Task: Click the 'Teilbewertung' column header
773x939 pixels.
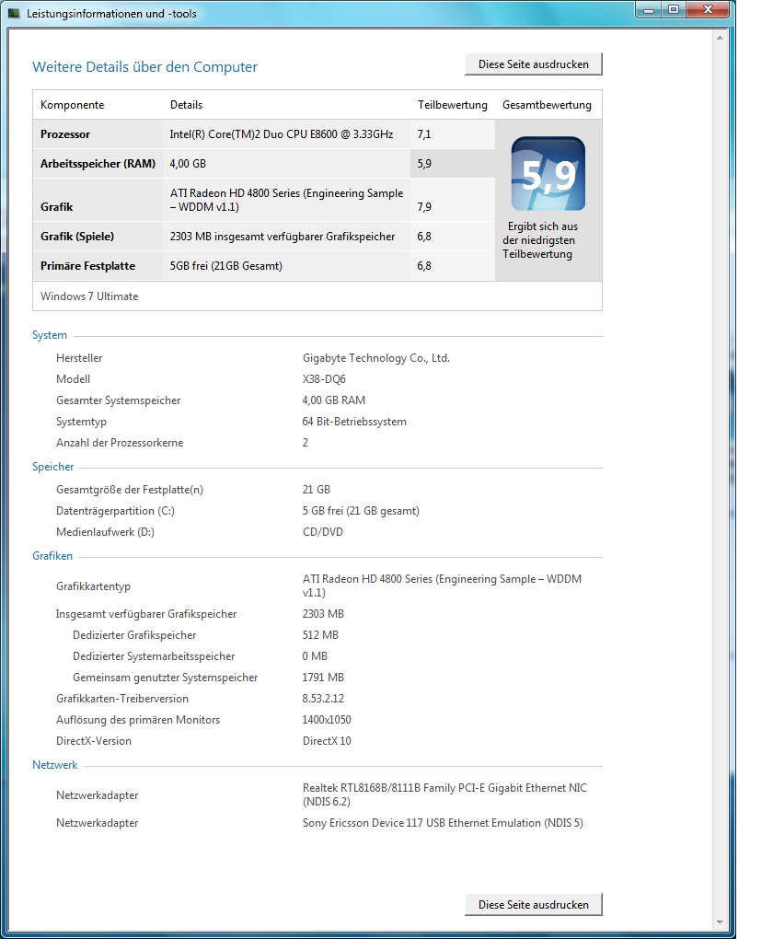Action: 452,105
